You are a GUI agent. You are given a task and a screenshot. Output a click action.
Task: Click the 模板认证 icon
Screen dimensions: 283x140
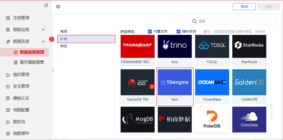click(x=8, y=99)
